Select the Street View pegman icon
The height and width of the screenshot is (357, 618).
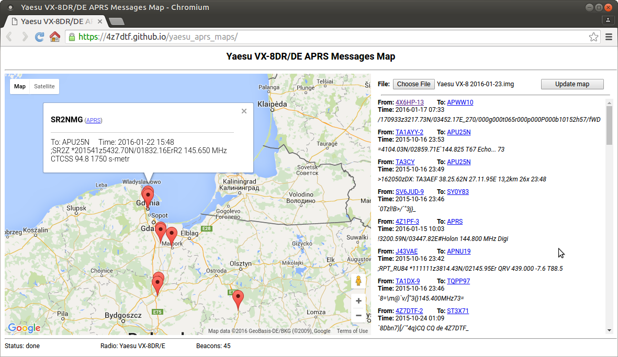(x=358, y=281)
